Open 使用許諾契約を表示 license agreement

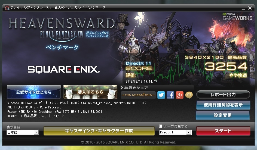[x=223, y=105]
